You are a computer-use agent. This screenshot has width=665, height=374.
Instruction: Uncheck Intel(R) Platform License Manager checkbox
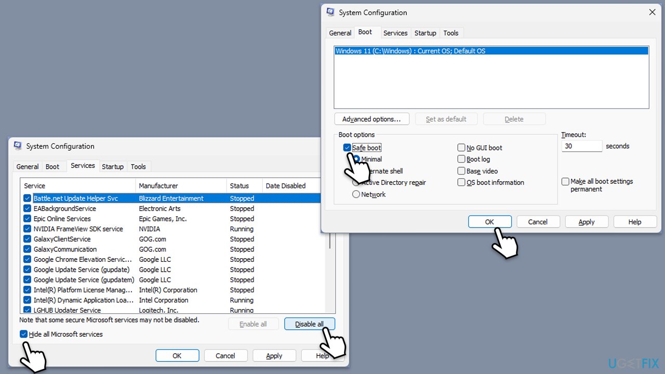28,290
